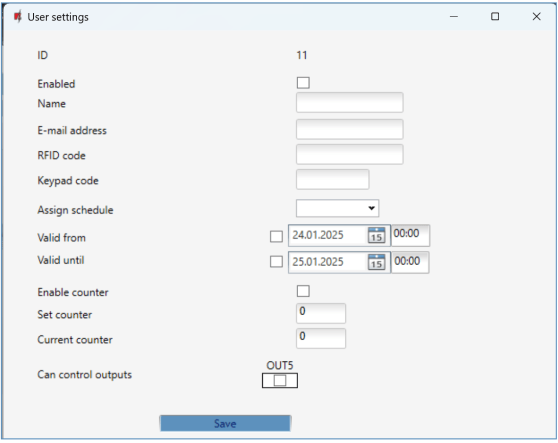The image size is (558, 443).
Task: Click the Valid until date 25.01.2025 field
Action: tap(326, 262)
